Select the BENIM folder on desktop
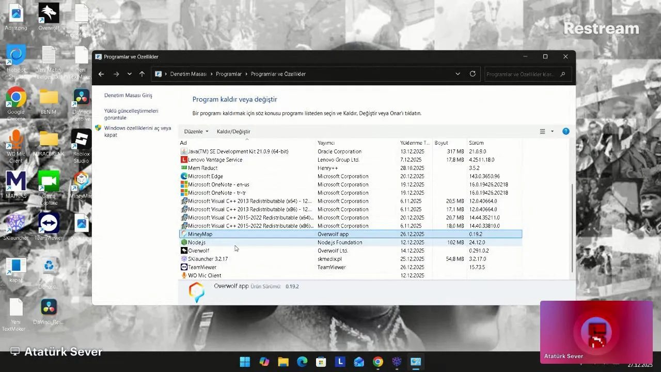The image size is (661, 372). tap(49, 101)
